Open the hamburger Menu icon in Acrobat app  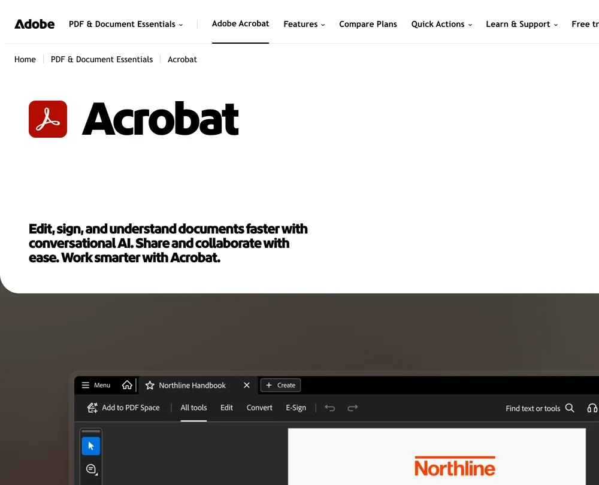point(86,386)
